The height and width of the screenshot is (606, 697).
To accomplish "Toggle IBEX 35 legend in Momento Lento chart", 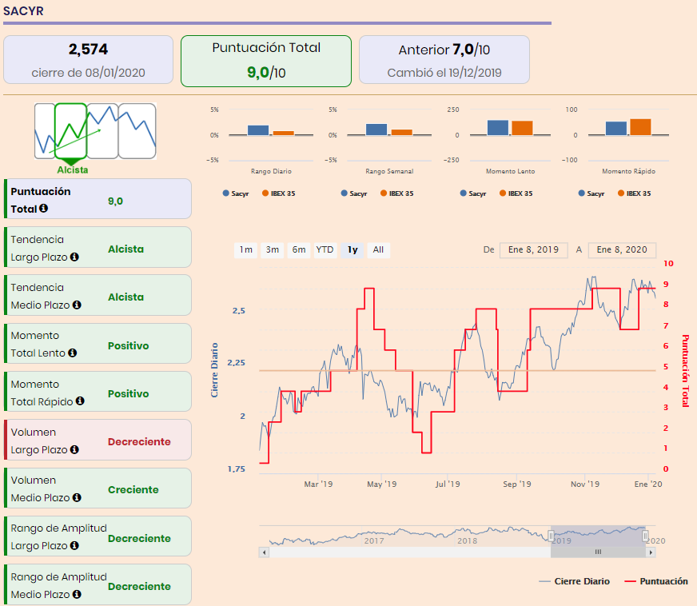I will [516, 193].
